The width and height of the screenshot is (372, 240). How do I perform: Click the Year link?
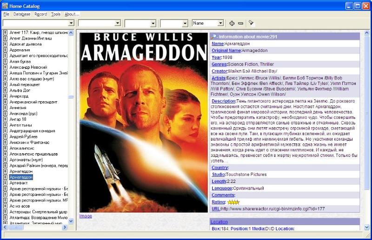(x=216, y=58)
